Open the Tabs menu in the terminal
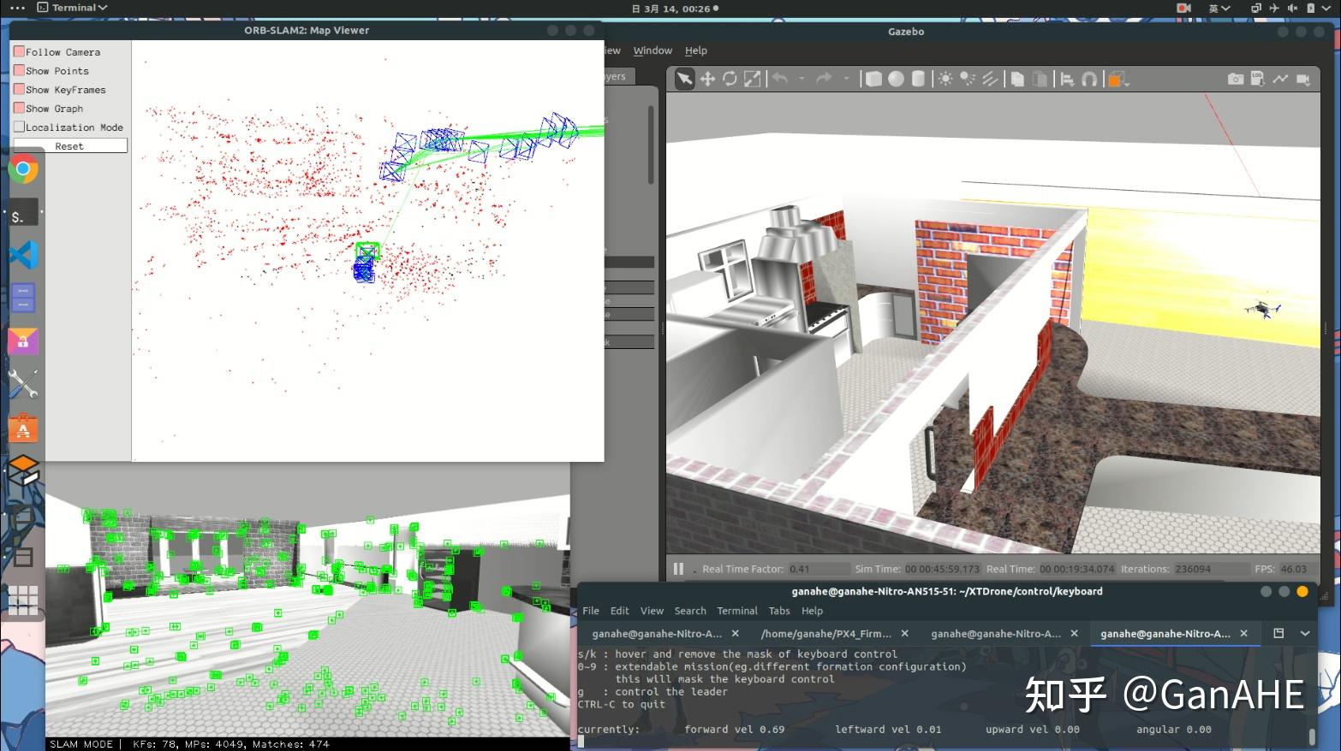Screen dimensions: 1341x751 [779, 611]
